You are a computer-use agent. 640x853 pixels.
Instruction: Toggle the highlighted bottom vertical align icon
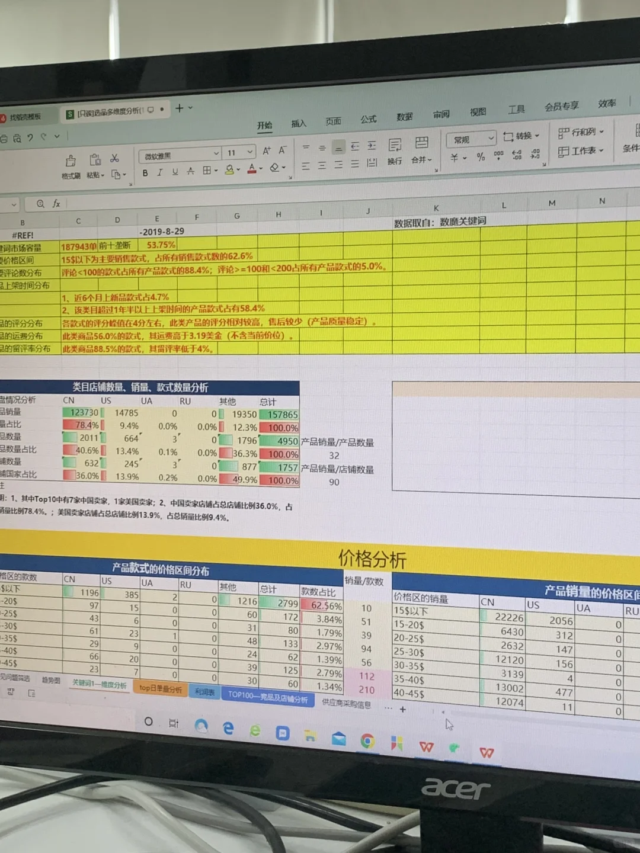tap(338, 147)
